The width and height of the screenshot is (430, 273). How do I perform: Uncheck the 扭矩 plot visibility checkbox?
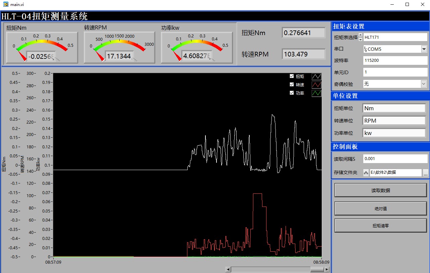click(x=292, y=76)
